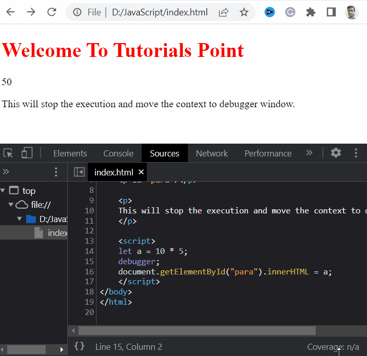367x356 pixels.
Task: Switch to the Console tab
Action: (x=118, y=153)
